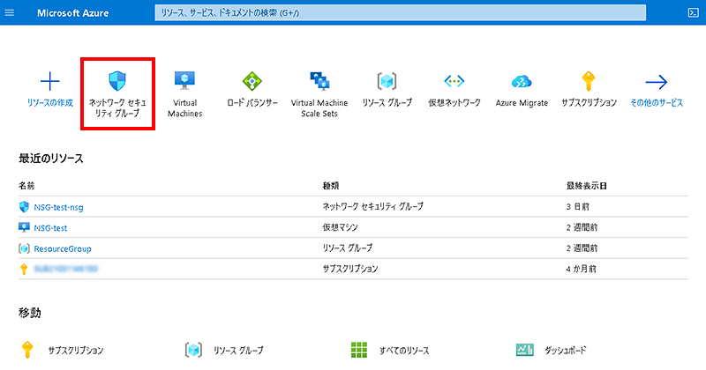706x370 pixels.
Task: Click the cube icon under 移動 section
Action: click(x=193, y=350)
